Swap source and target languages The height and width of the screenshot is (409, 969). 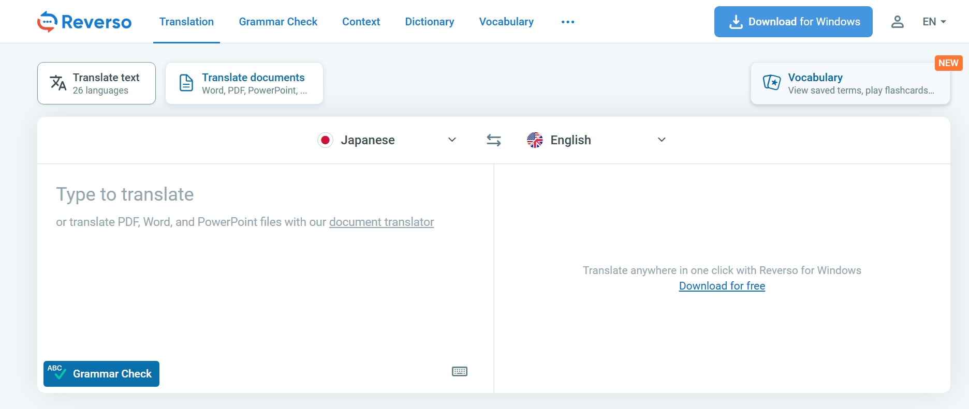coord(493,140)
